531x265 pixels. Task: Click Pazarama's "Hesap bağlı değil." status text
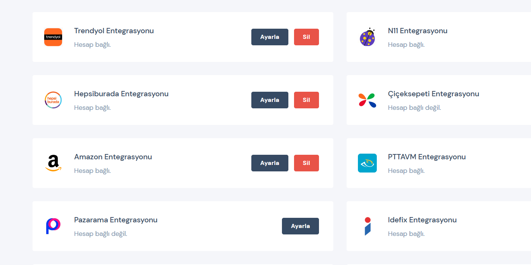coord(101,234)
